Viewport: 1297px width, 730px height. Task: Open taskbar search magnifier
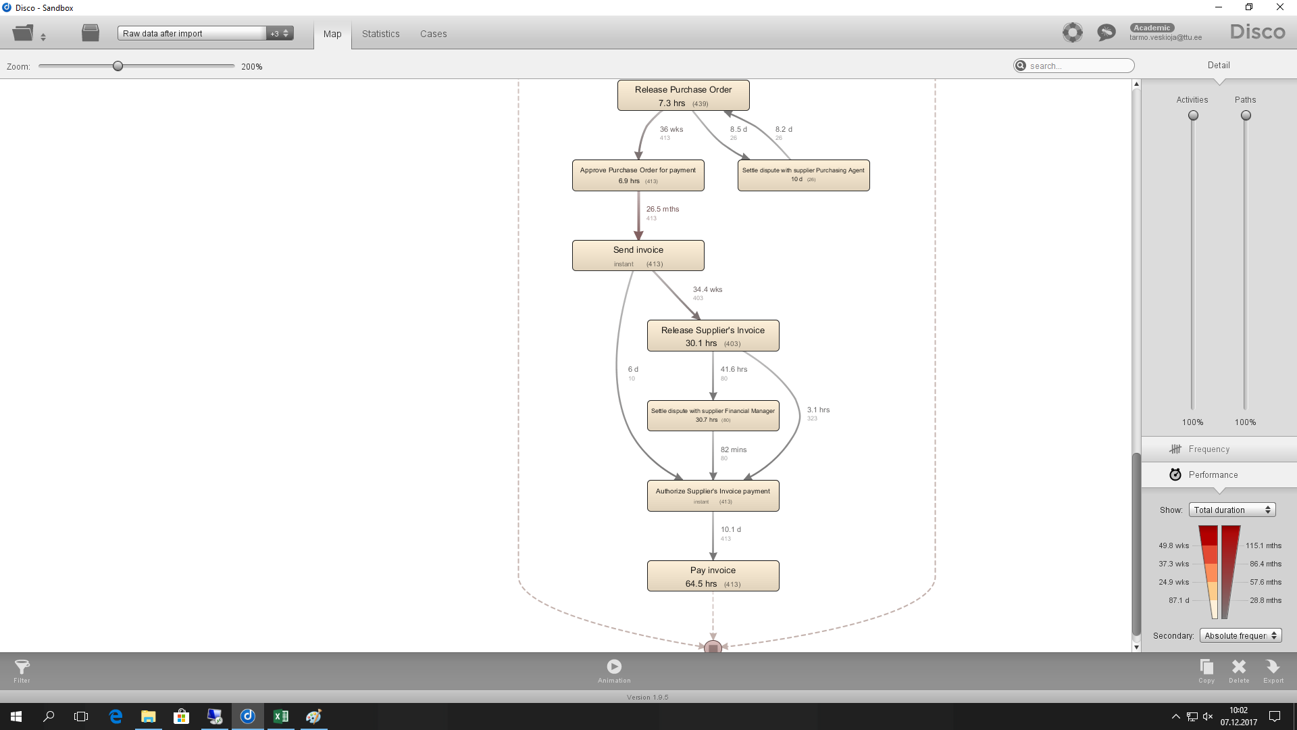pyautogui.click(x=49, y=716)
